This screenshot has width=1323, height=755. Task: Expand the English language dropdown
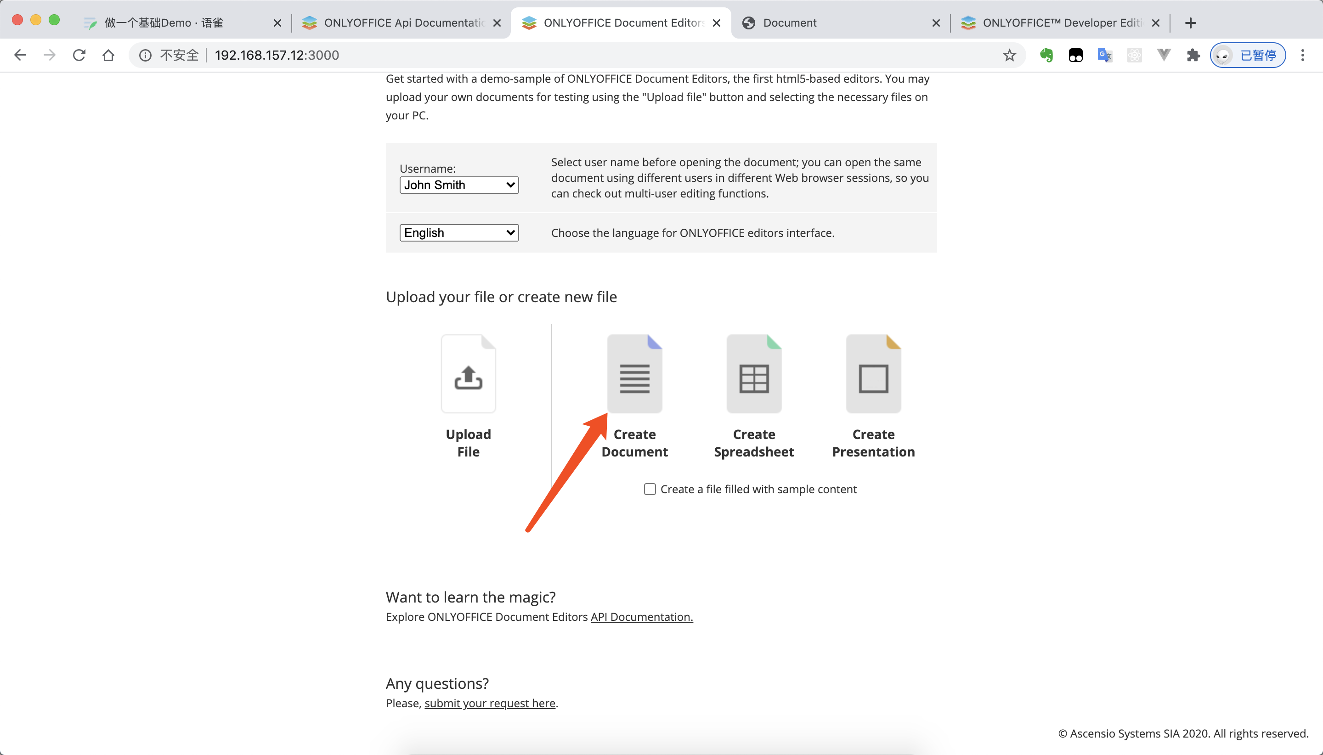(458, 233)
